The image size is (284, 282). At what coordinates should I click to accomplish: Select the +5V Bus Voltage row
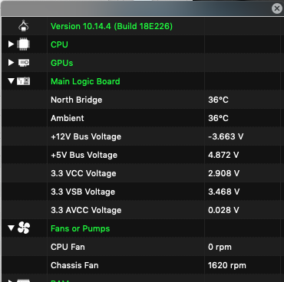(142, 155)
